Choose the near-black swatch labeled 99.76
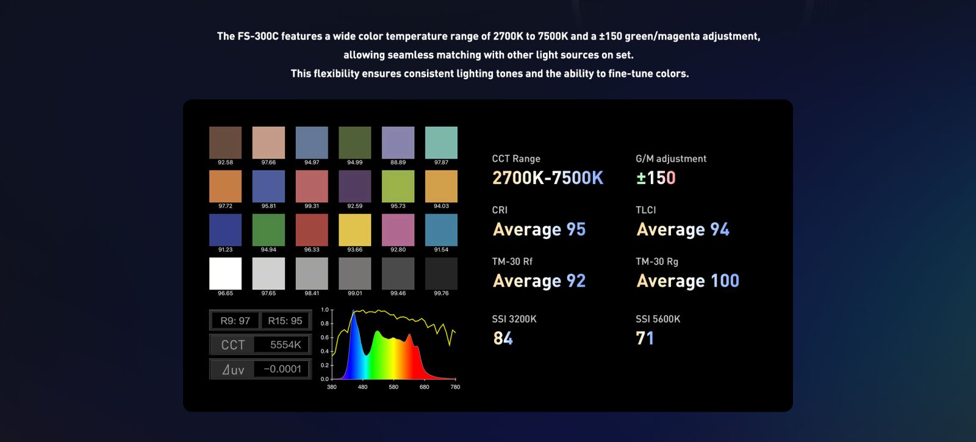 pos(441,274)
